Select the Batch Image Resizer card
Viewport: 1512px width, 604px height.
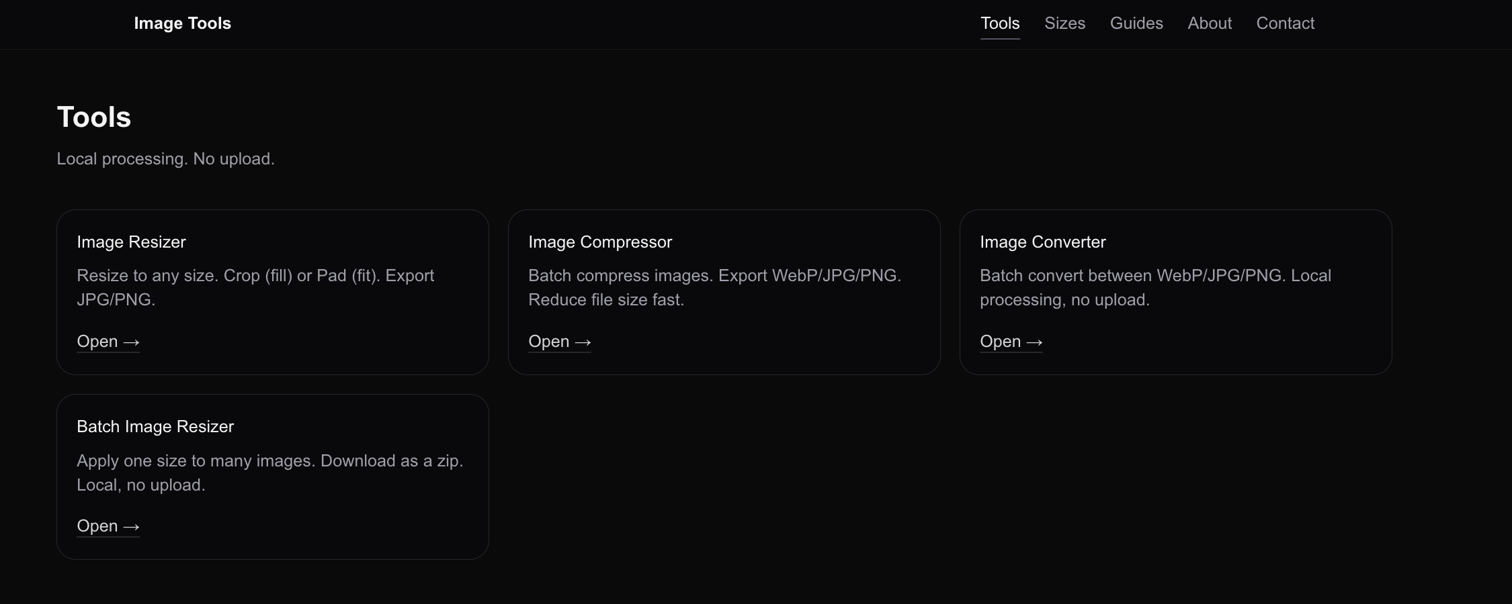(272, 476)
